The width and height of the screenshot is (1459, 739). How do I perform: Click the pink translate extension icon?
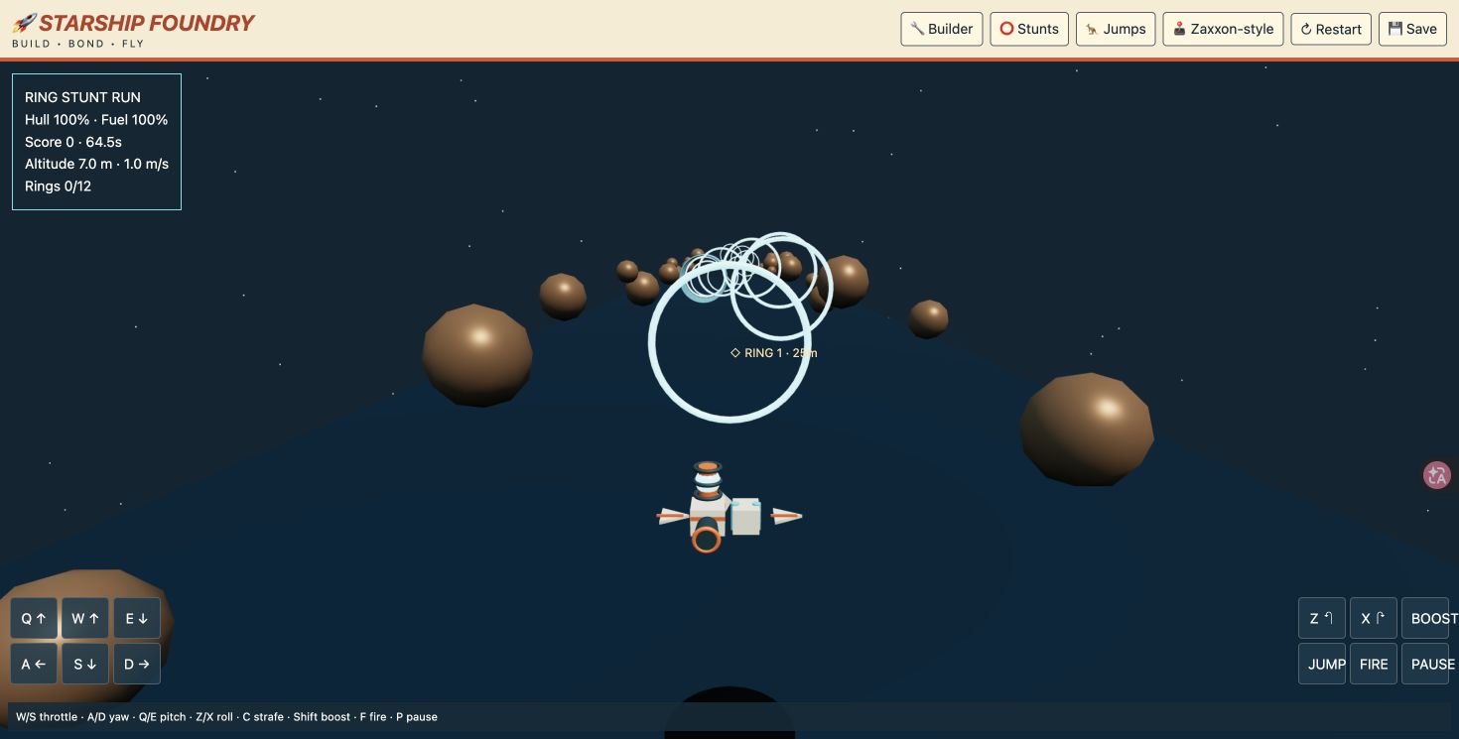1437,475
